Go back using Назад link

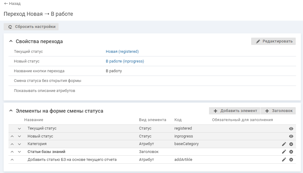point(12,4)
